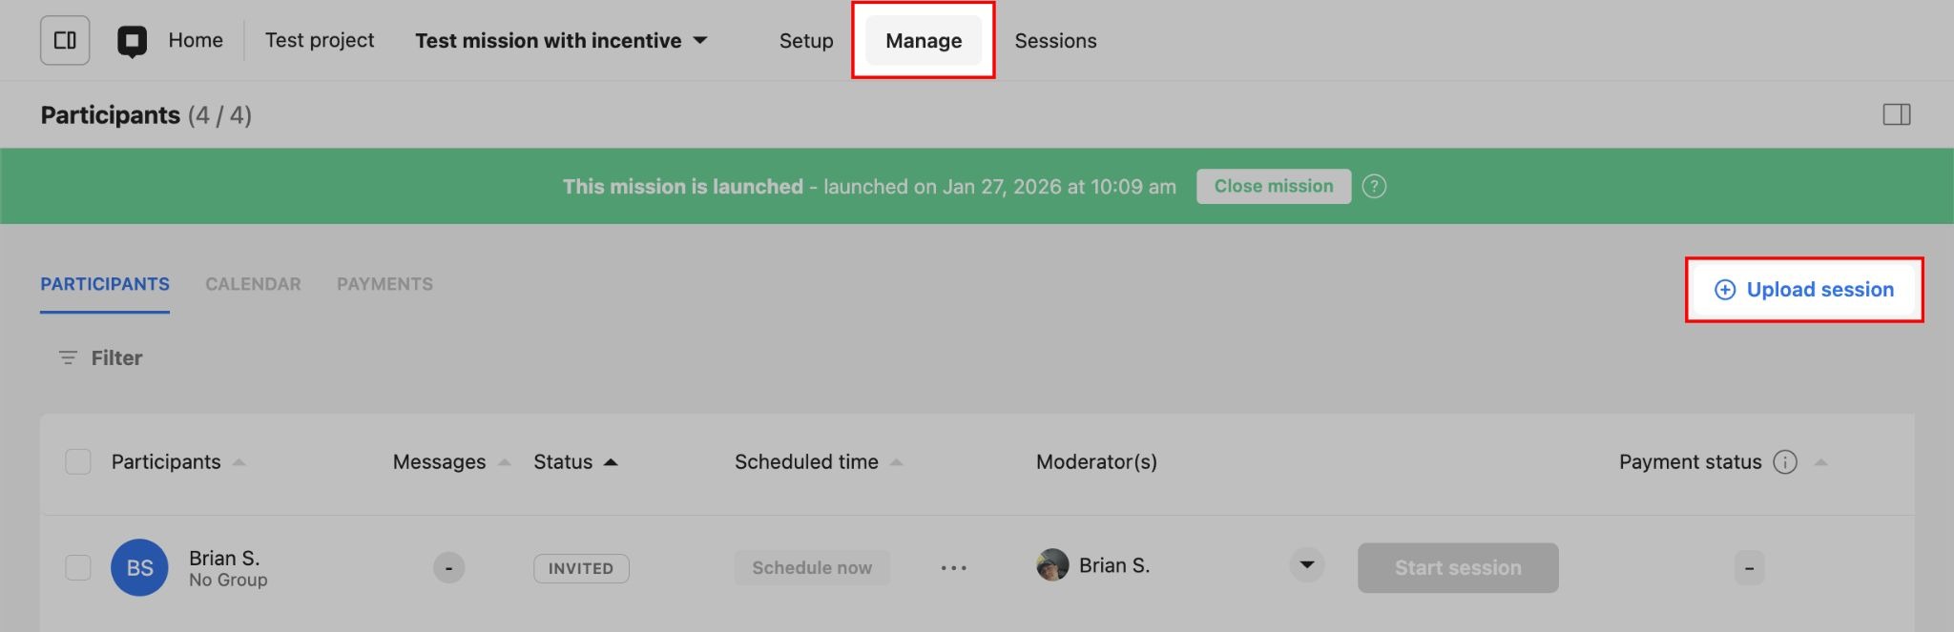The width and height of the screenshot is (1954, 632).
Task: Toggle the left sidebar panel icon
Action: pyautogui.click(x=65, y=40)
